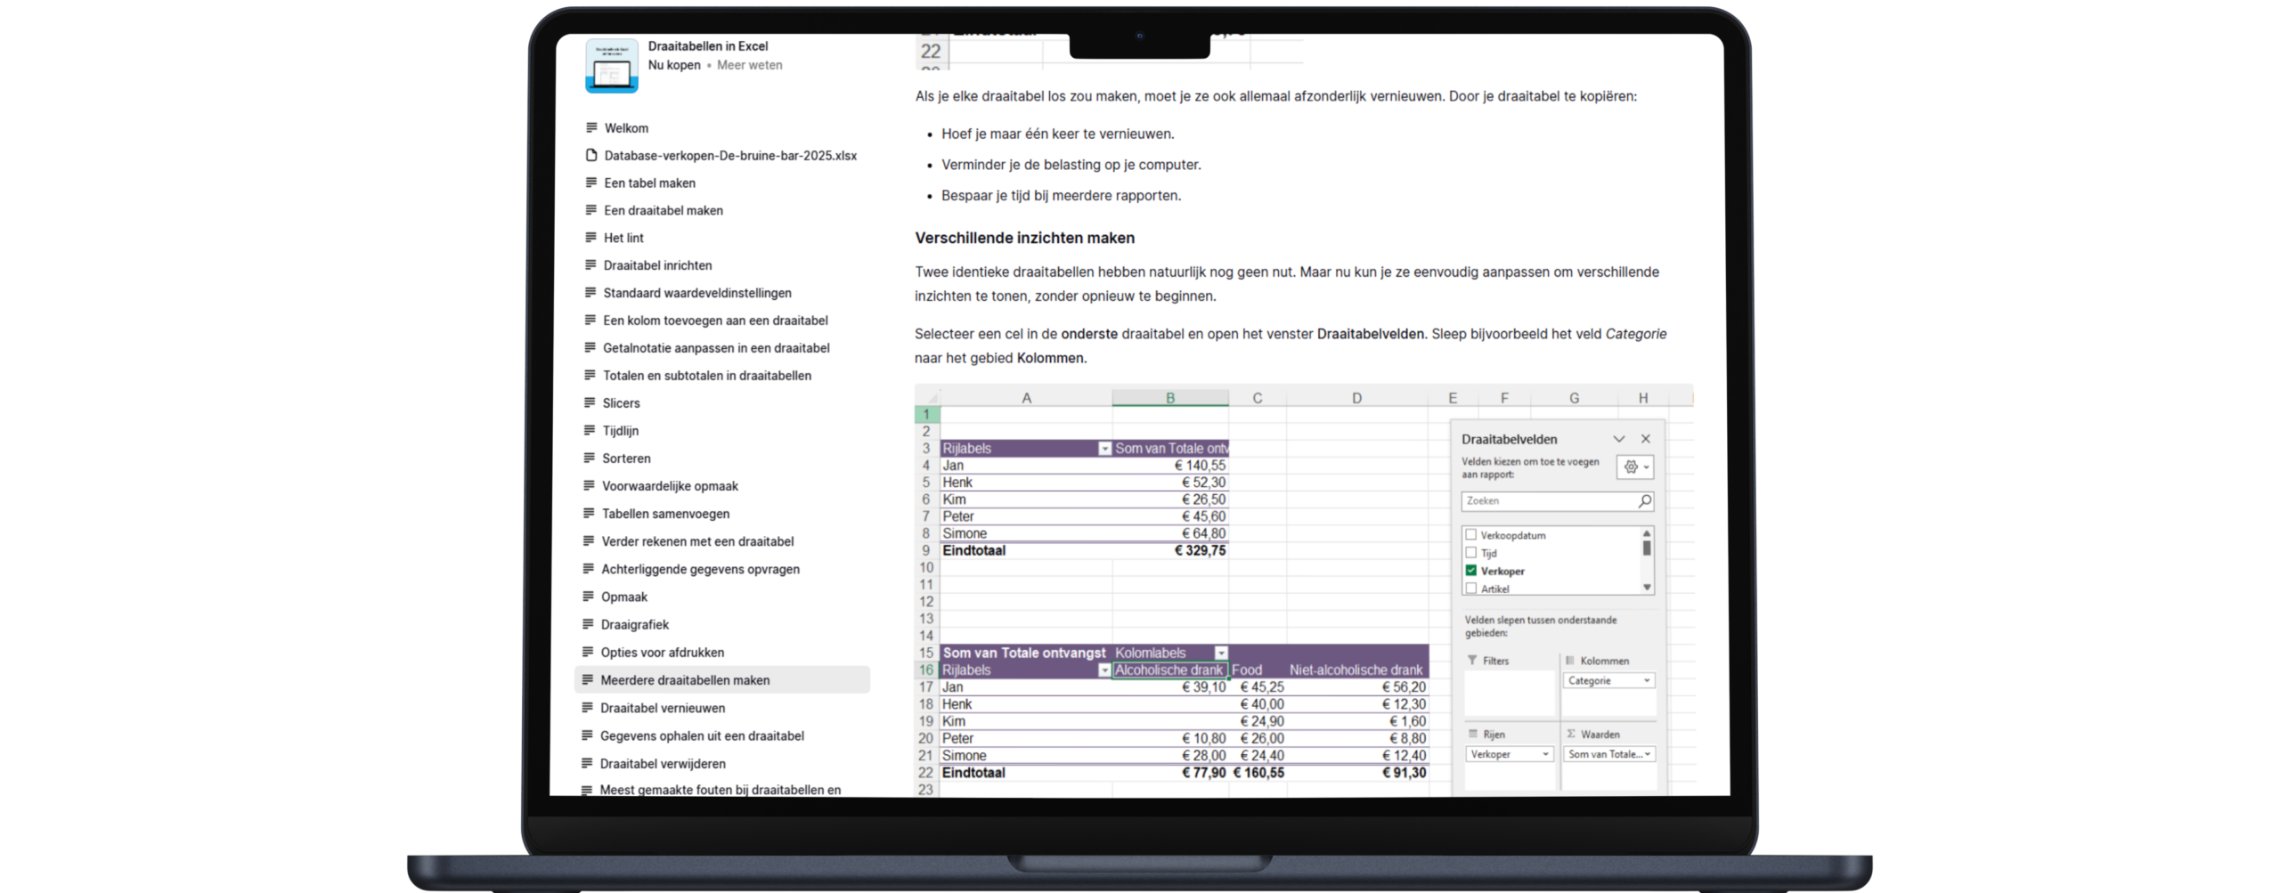Check the Tijd field checkbox
2280x893 pixels.
click(x=1470, y=553)
